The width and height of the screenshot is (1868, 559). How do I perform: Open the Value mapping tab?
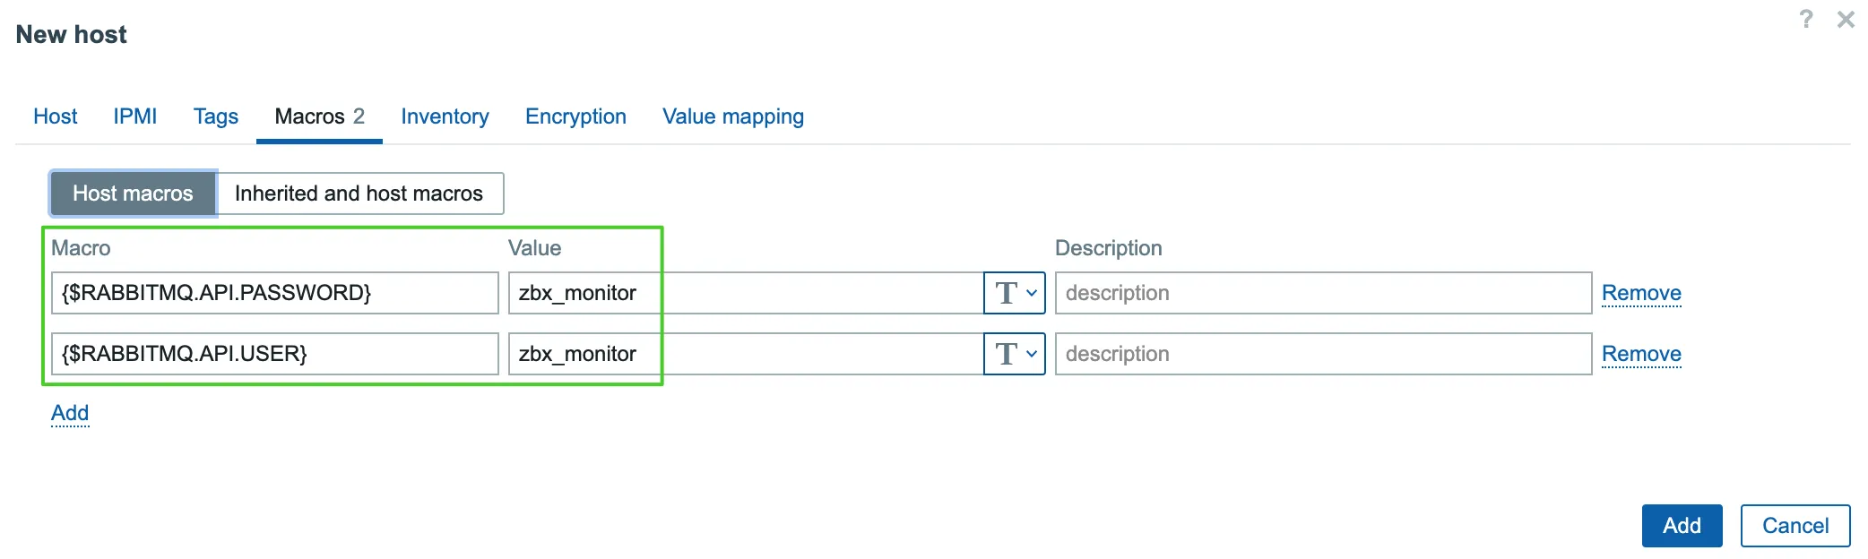point(733,116)
